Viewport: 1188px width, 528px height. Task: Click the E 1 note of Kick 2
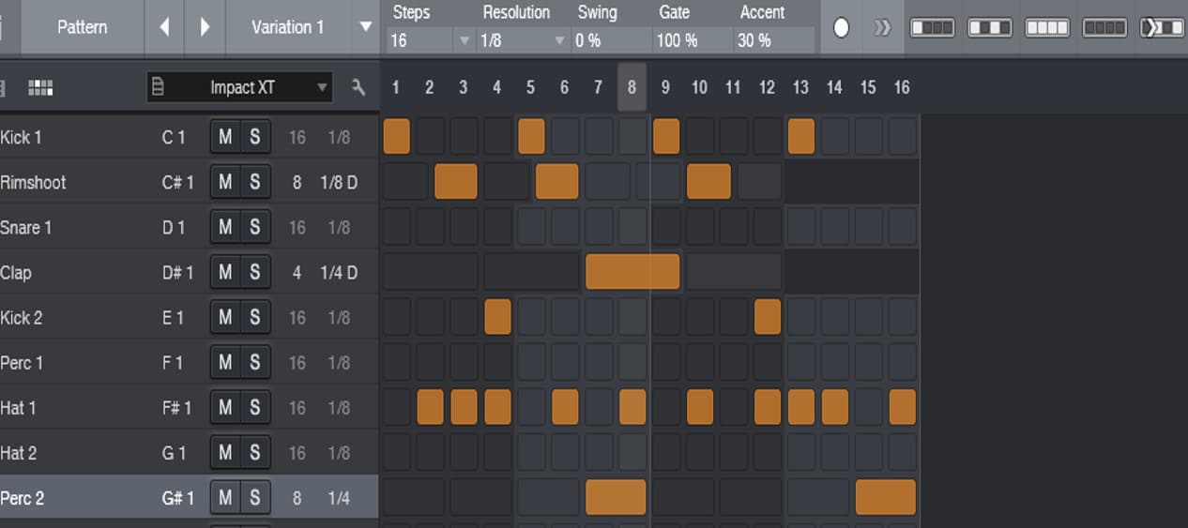click(173, 317)
